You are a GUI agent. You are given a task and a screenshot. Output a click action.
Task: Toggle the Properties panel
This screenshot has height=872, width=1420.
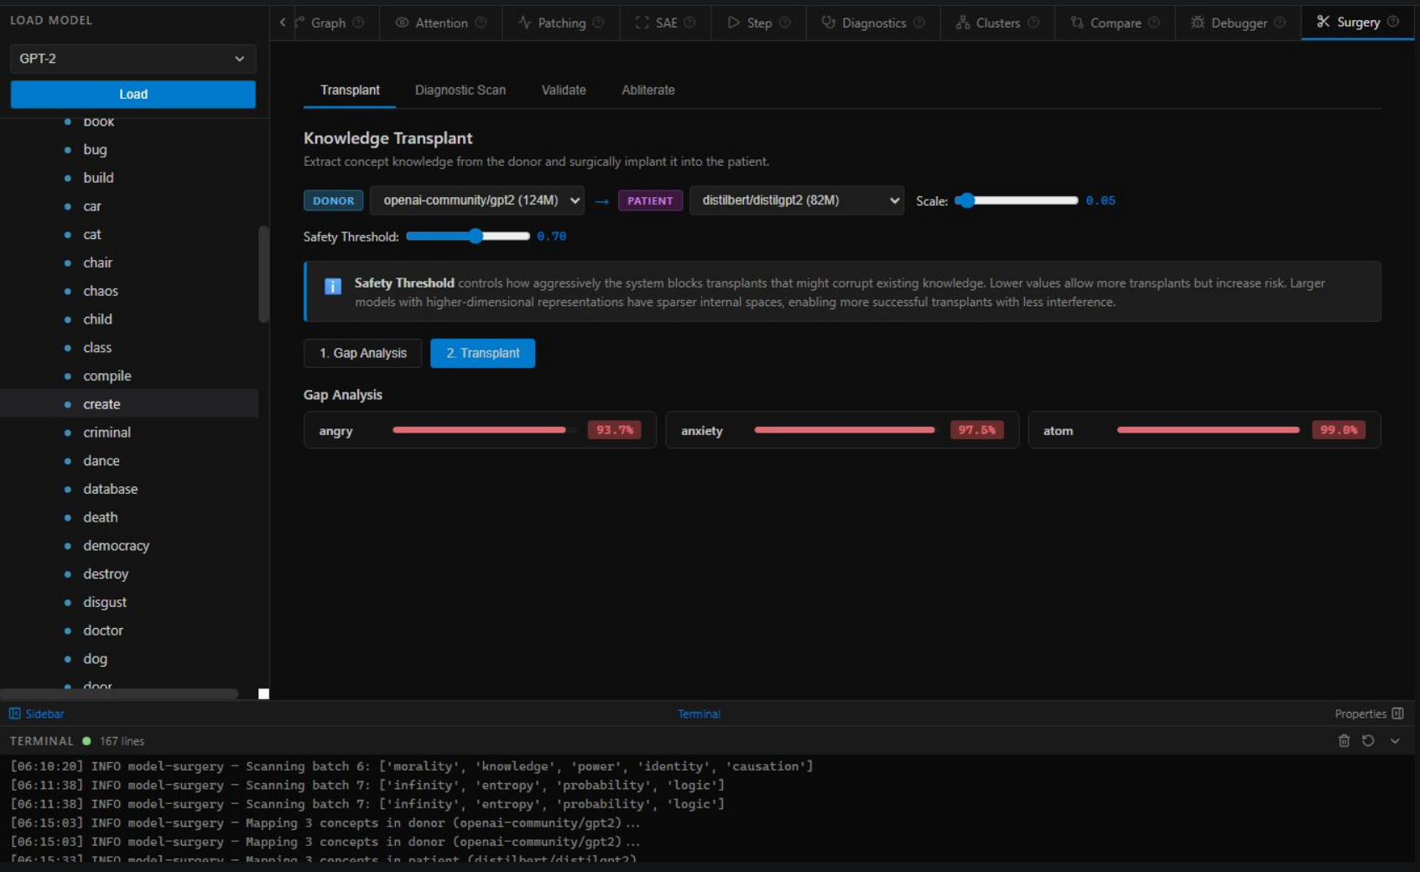[x=1368, y=714]
